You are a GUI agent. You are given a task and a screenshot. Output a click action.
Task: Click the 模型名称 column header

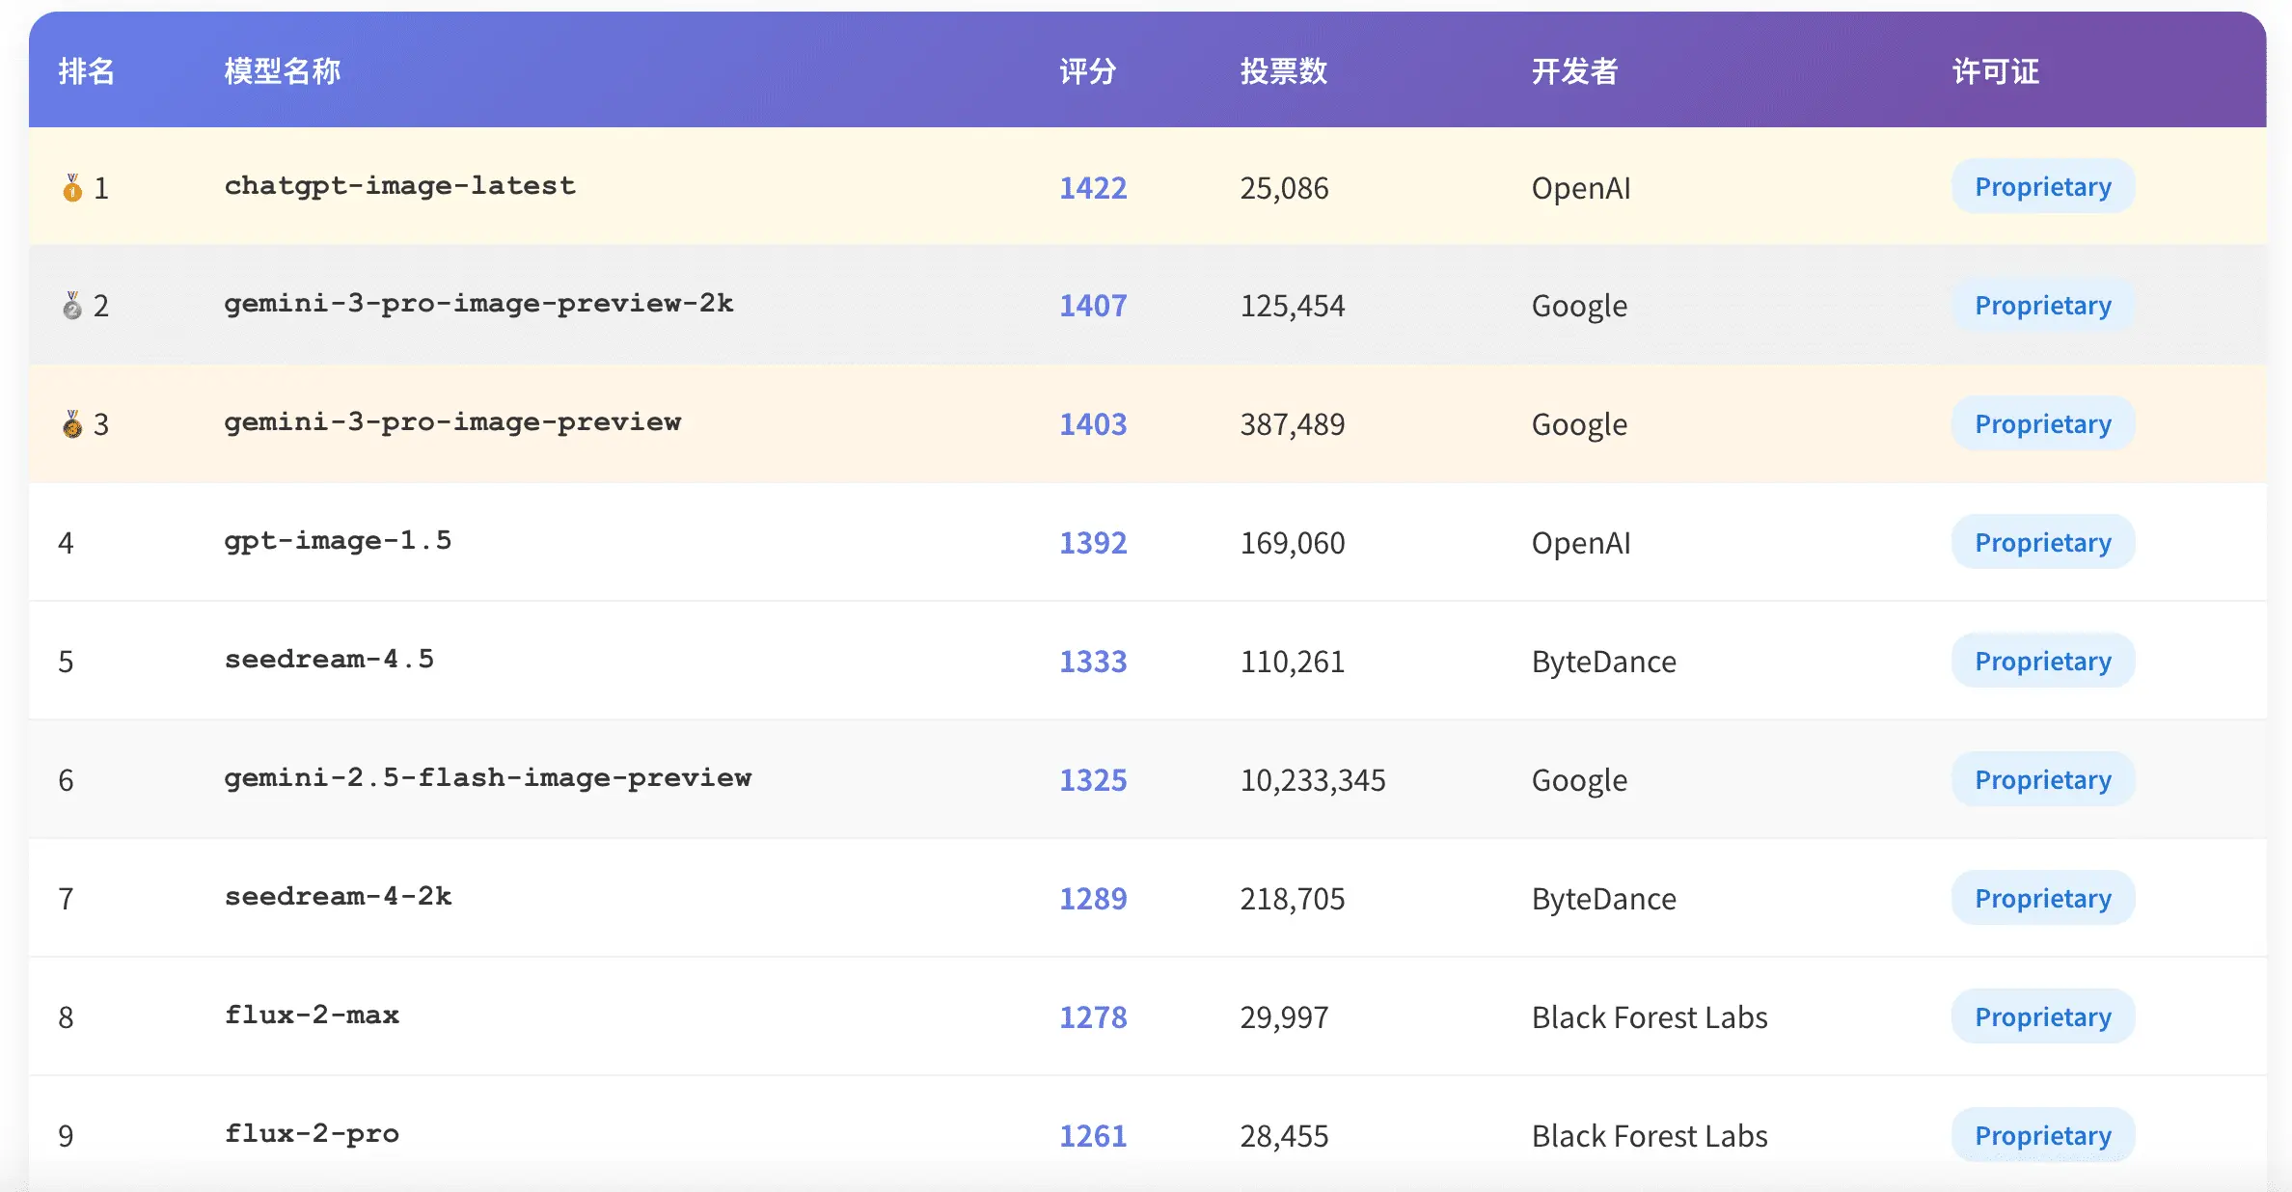click(283, 71)
